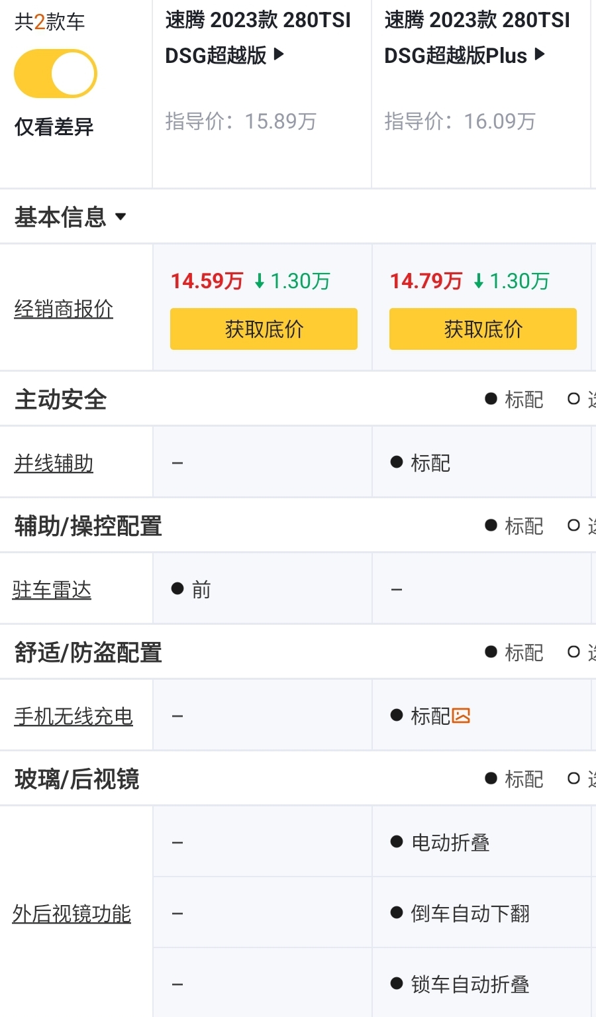Open 并线辅助 feature link
The height and width of the screenshot is (1017, 596).
[x=54, y=463]
